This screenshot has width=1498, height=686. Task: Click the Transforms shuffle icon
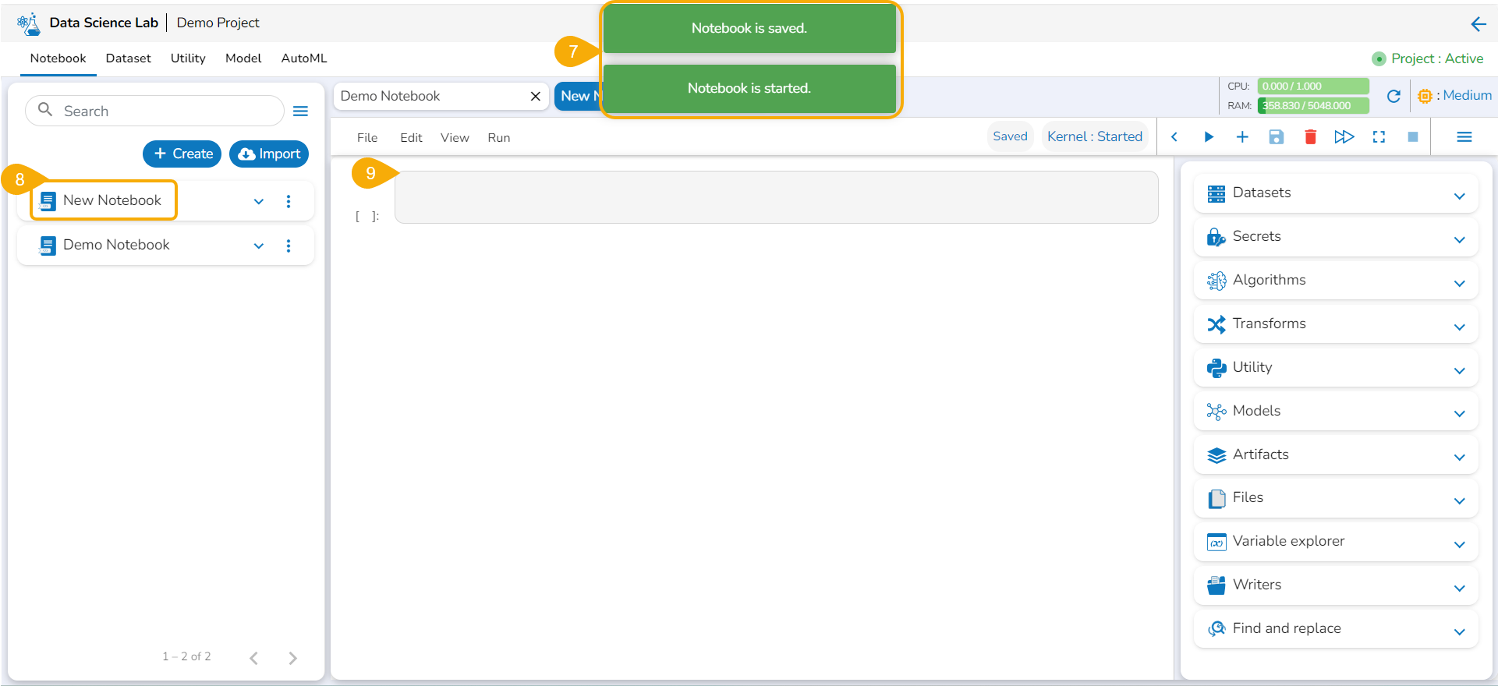(1216, 324)
